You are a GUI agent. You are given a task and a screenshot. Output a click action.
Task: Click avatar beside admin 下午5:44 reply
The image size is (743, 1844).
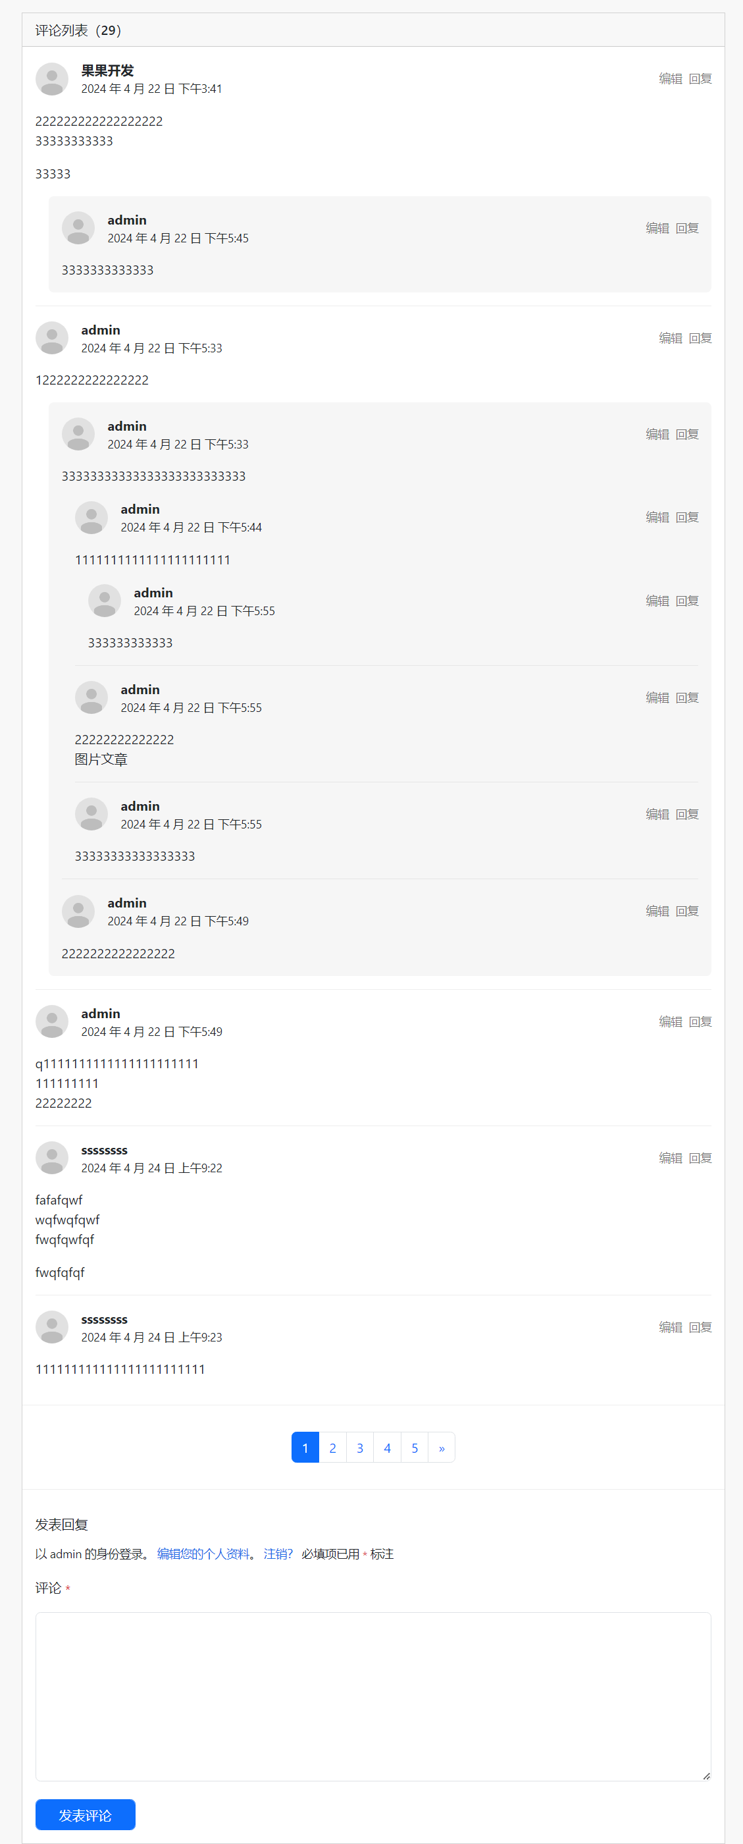pyautogui.click(x=91, y=518)
